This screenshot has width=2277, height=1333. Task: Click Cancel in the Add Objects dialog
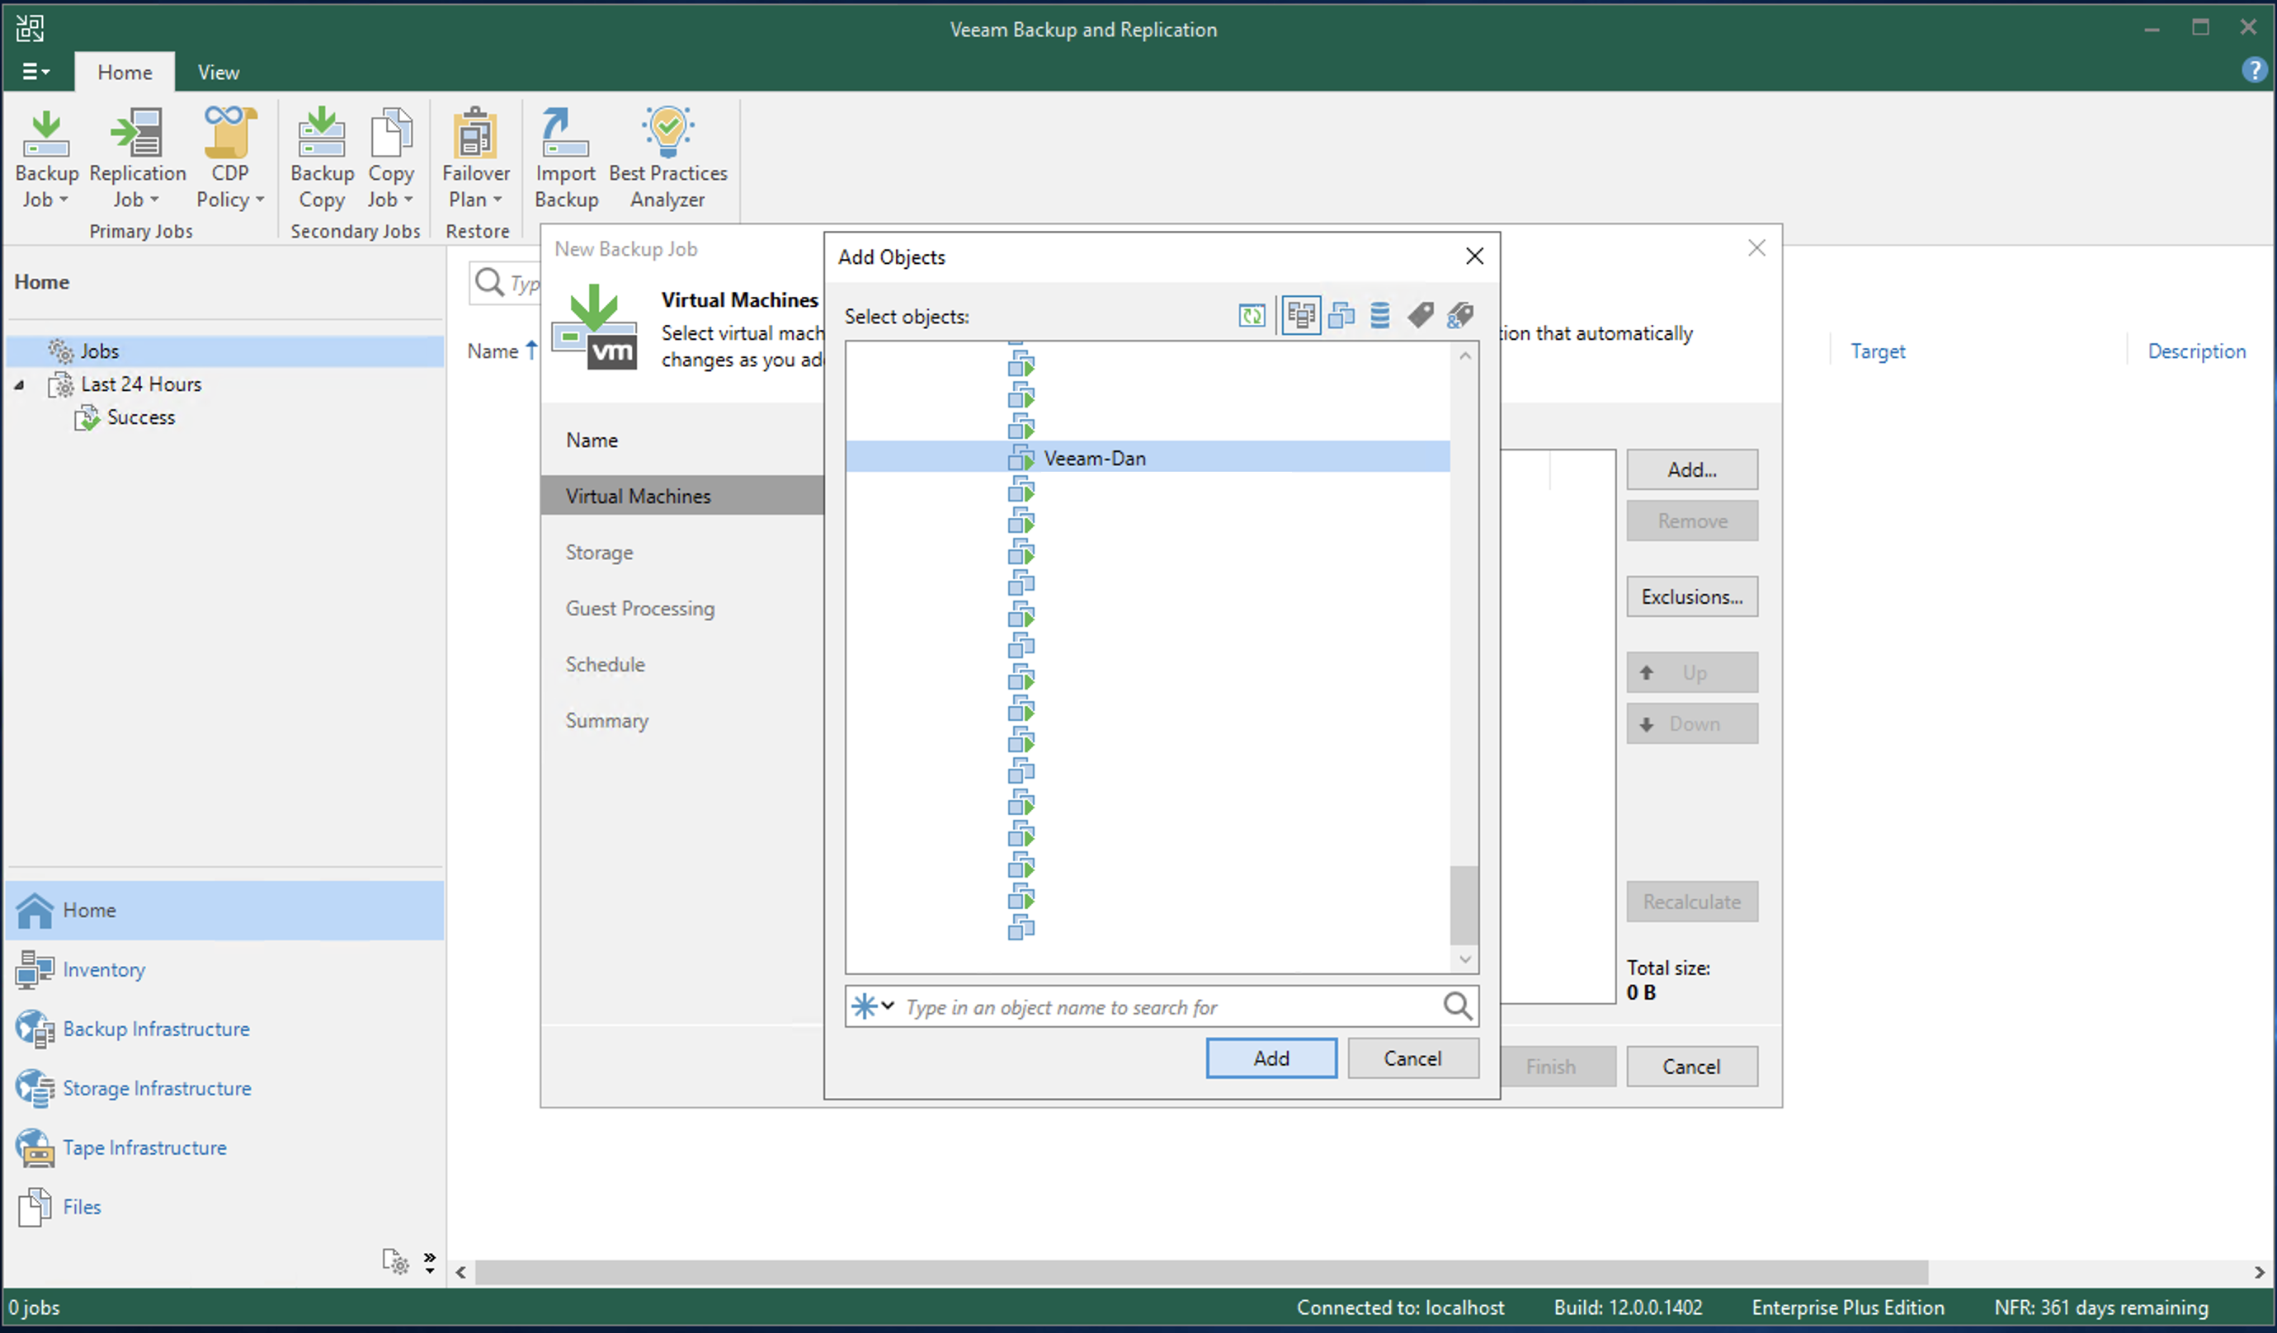tap(1412, 1058)
